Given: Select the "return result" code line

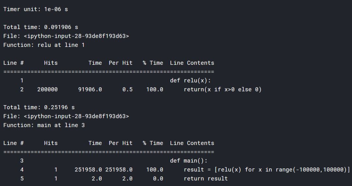Looking at the screenshot, I should tap(206, 179).
